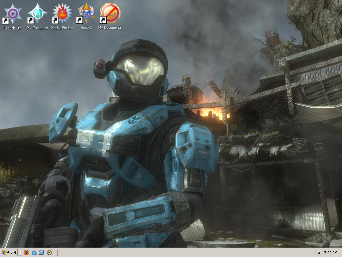Viewport: 342px width, 257px height.
Task: Click the 'Gimp 2' label text
Action: coord(85,28)
